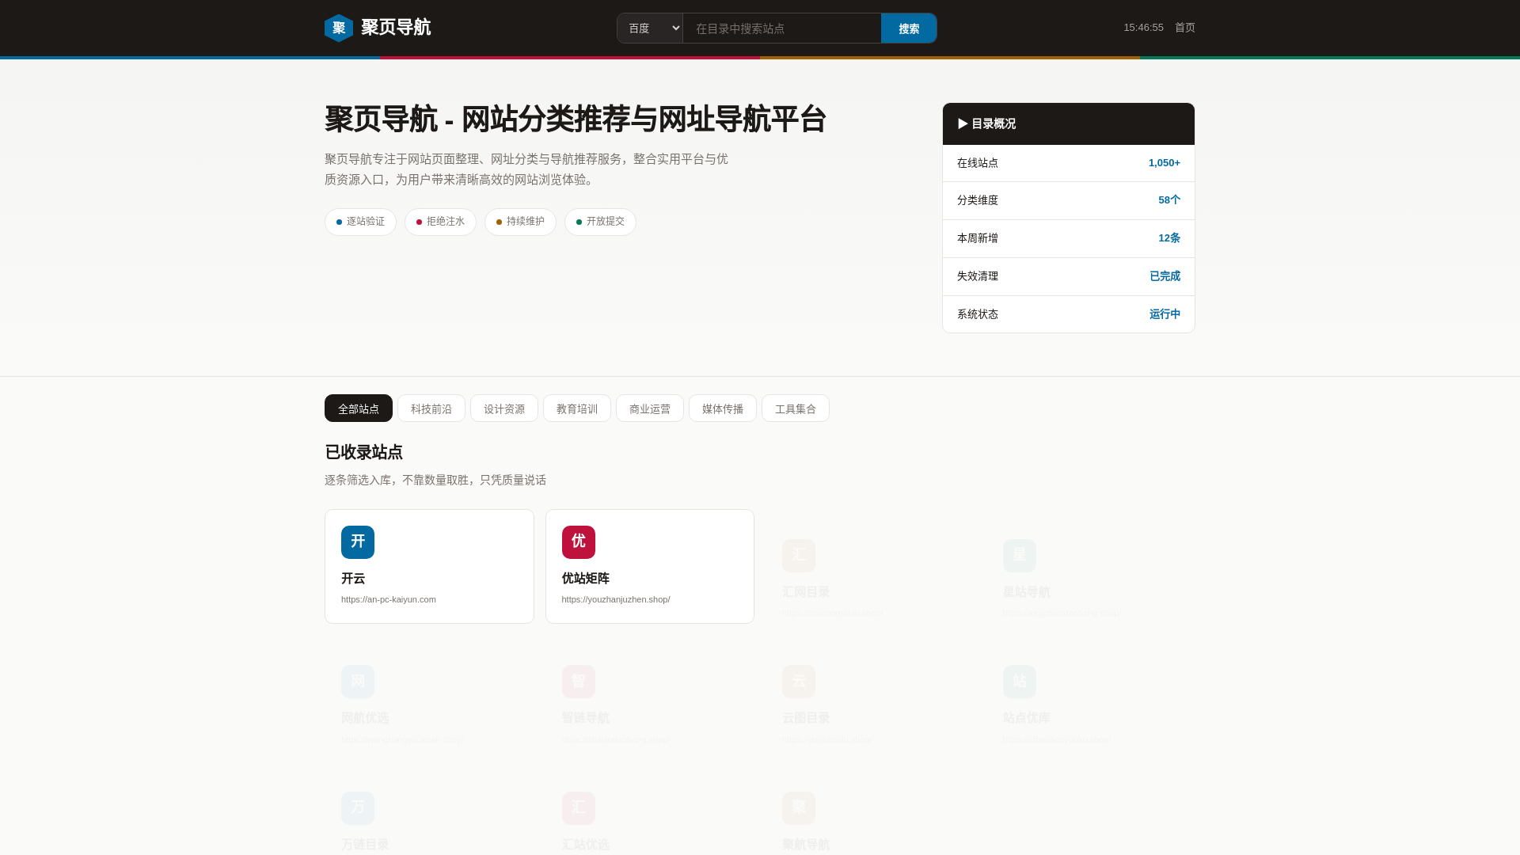Click the faded 汇 icon of 汇站优选
Screen dimensions: 1520x855
(x=579, y=808)
